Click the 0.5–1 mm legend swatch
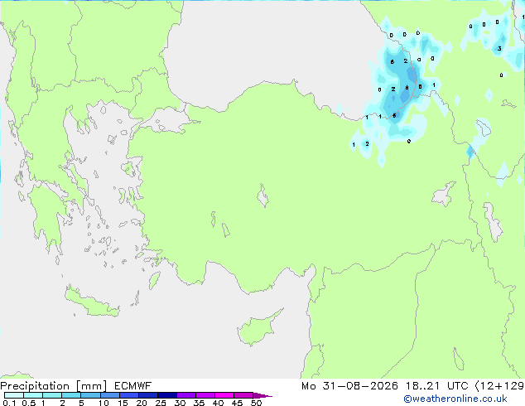 (33, 395)
